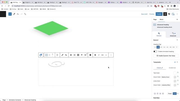The width and height of the screenshot is (180, 101).
Task: Open the Advanced block settings tab
Action: pyautogui.click(x=173, y=34)
